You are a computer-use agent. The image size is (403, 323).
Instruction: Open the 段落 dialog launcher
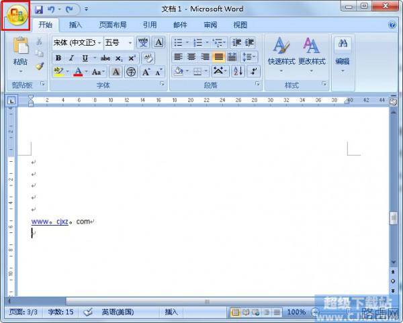tap(257, 83)
